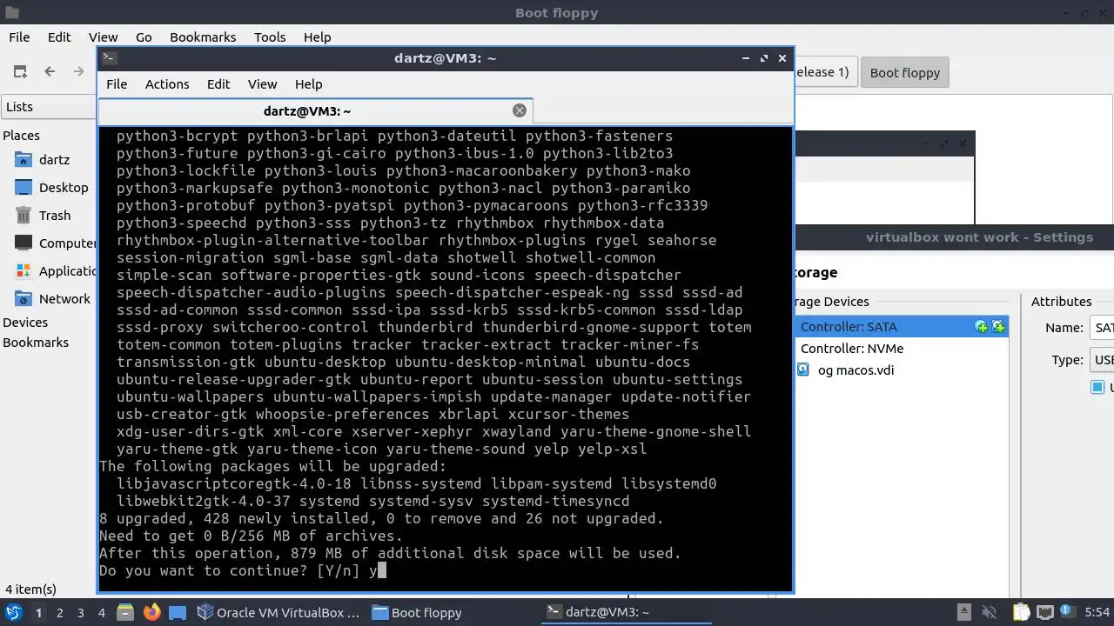1114x626 pixels.
Task: Click the terminal icon in the terminal title bar
Action: tap(109, 58)
